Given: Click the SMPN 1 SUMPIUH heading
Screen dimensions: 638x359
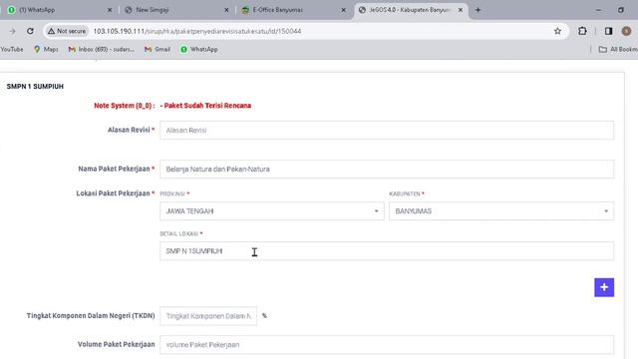Looking at the screenshot, I should (x=35, y=87).
